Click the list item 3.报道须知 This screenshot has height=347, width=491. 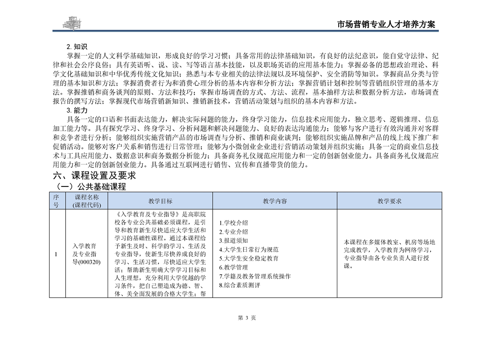[234, 241]
